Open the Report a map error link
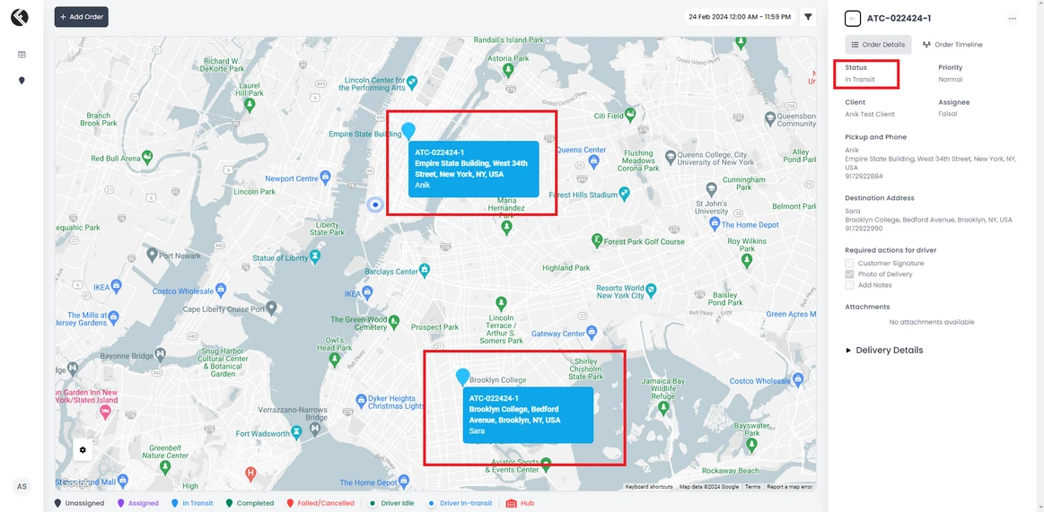The height and width of the screenshot is (512, 1044). [x=789, y=487]
